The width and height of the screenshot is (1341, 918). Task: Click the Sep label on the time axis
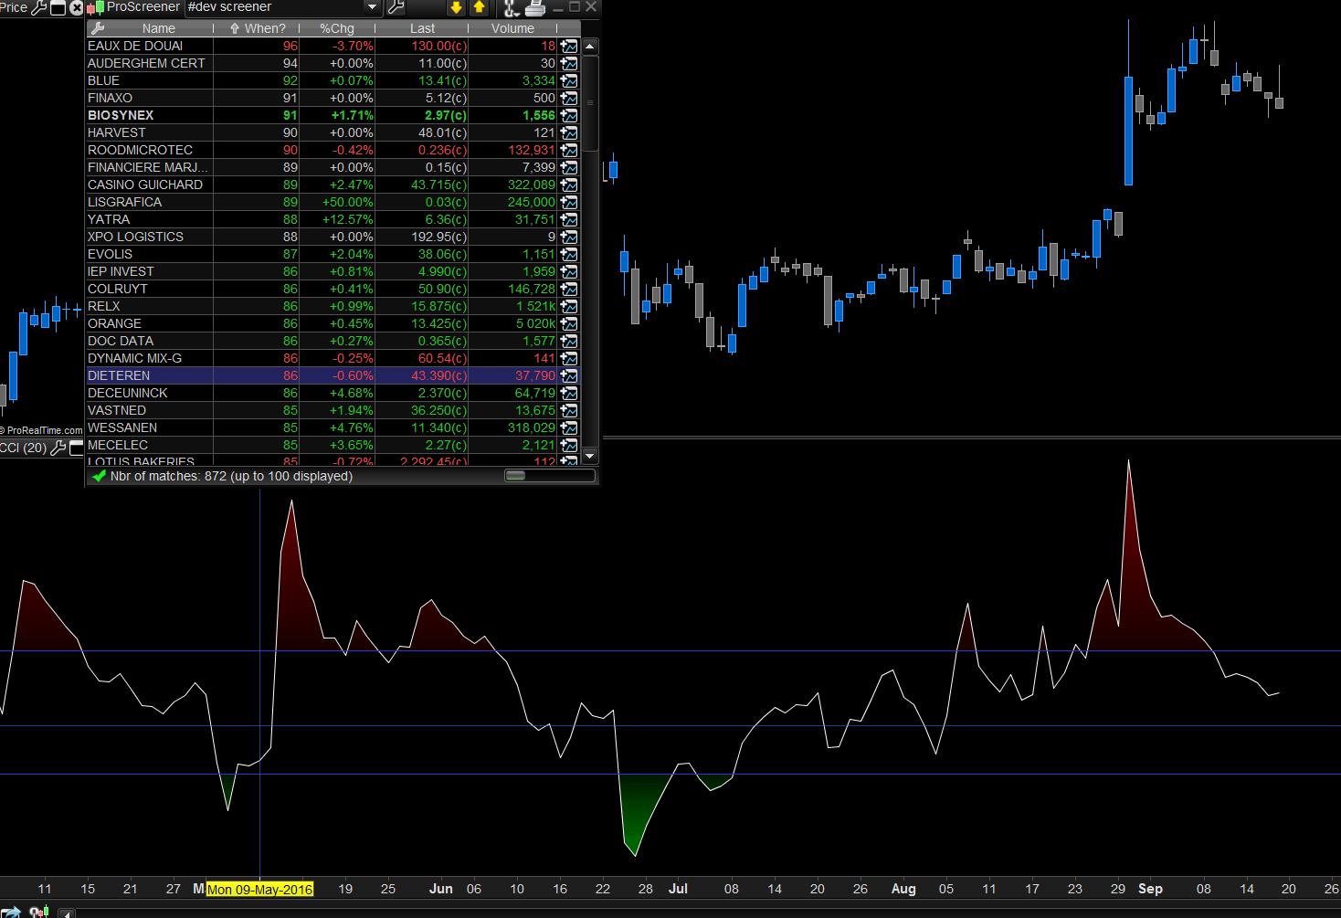pyautogui.click(x=1150, y=889)
